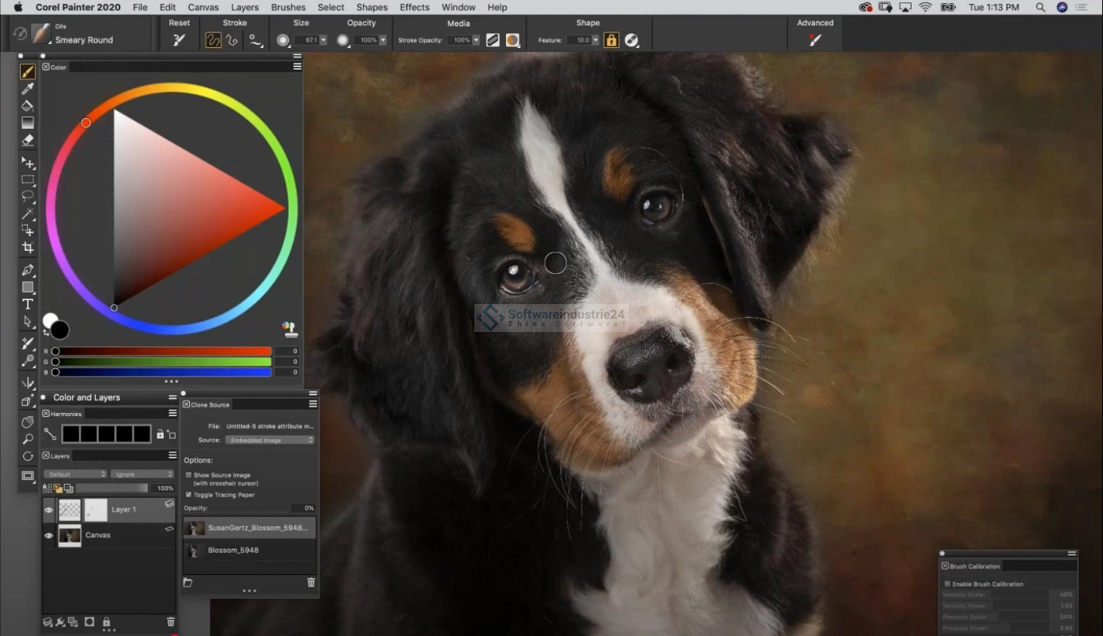Choose the Paint Bucket tool
This screenshot has height=636, width=1103.
pyautogui.click(x=28, y=106)
